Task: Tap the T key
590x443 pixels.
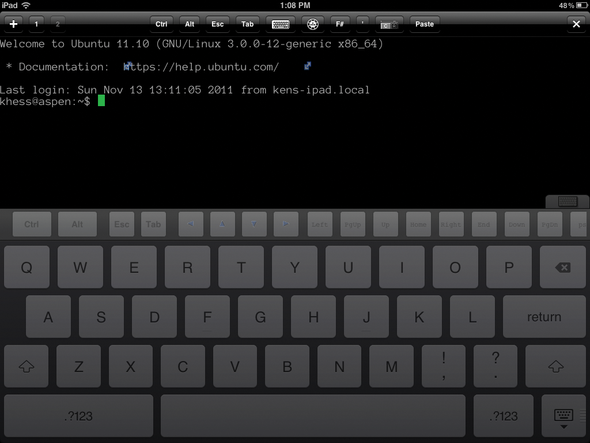Action: [241, 267]
